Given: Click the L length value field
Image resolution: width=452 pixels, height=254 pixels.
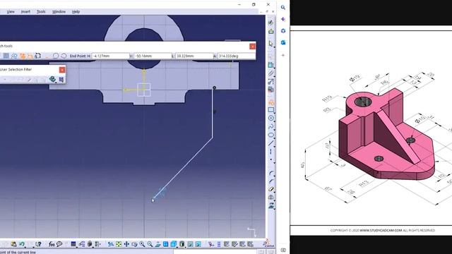Looking at the screenshot, I should coord(194,56).
